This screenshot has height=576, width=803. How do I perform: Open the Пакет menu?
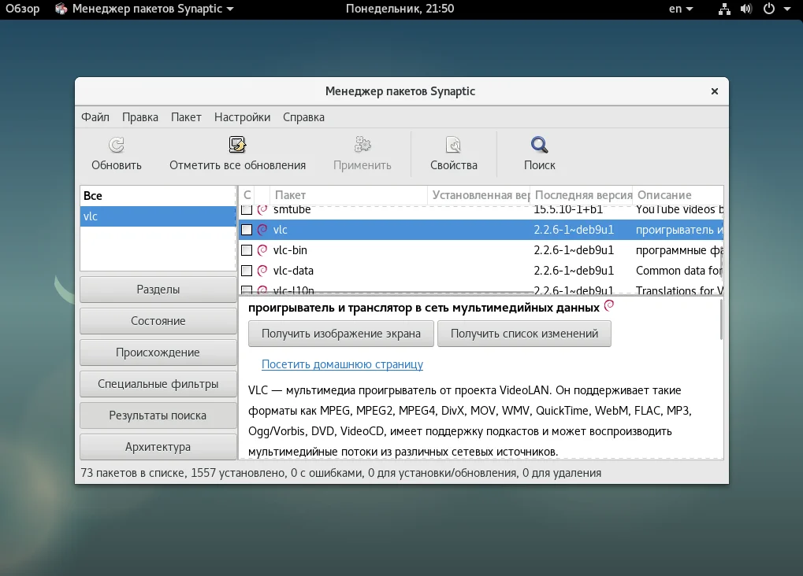point(186,117)
